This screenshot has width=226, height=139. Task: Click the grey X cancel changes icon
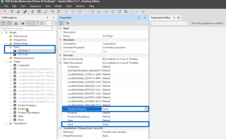pyautogui.click(x=143, y=12)
